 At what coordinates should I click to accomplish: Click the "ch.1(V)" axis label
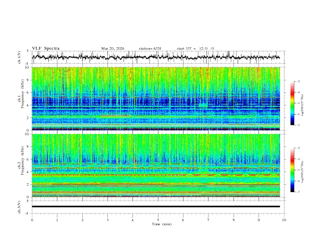(x=19, y=57)
